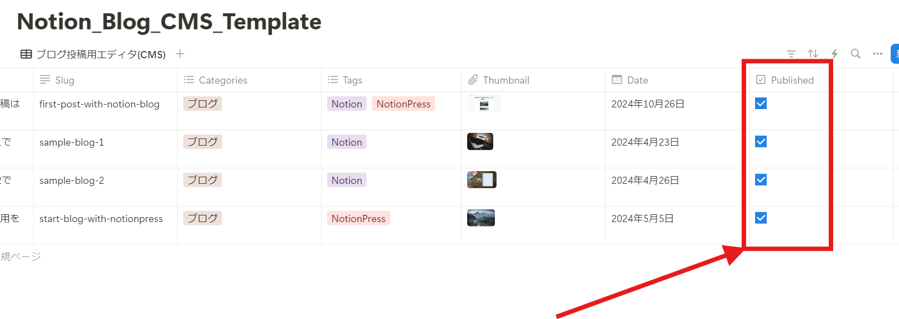Click the blue new button at top right

tap(896, 54)
